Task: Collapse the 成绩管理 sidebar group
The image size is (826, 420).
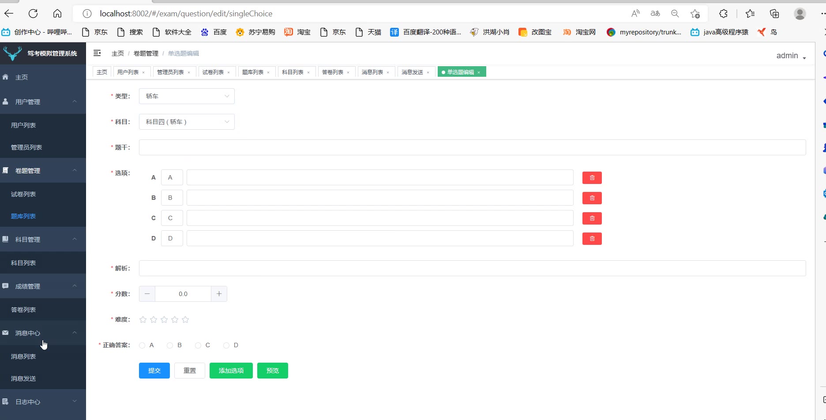Action: tap(43, 286)
